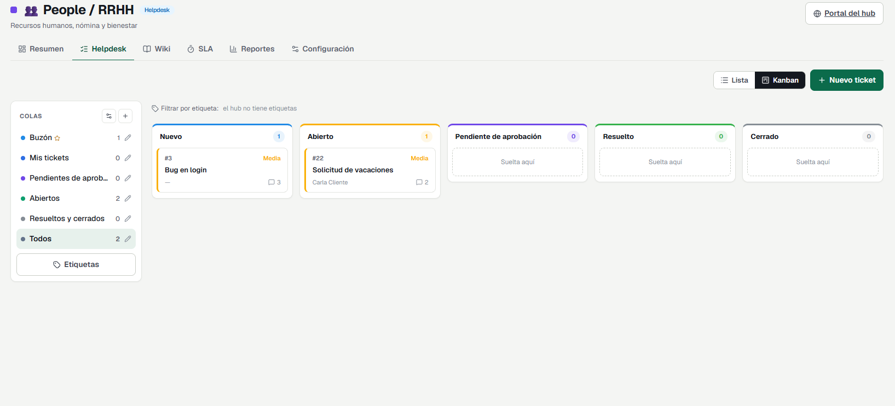Click comment icon on Solicitud de vacaciones card
Viewport: 895px width, 406px height.
click(x=419, y=182)
